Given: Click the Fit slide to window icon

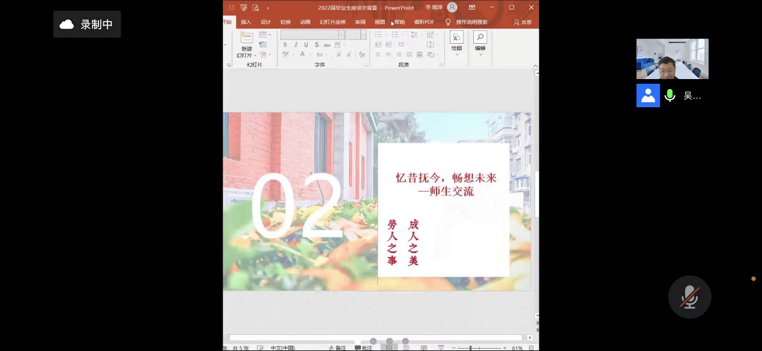Looking at the screenshot, I should (531, 347).
